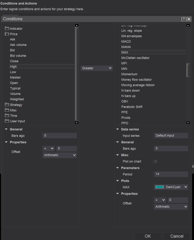Image resolution: width=194 pixels, height=240 pixels.
Task: Select the OBV indicator
Action: [125, 101]
